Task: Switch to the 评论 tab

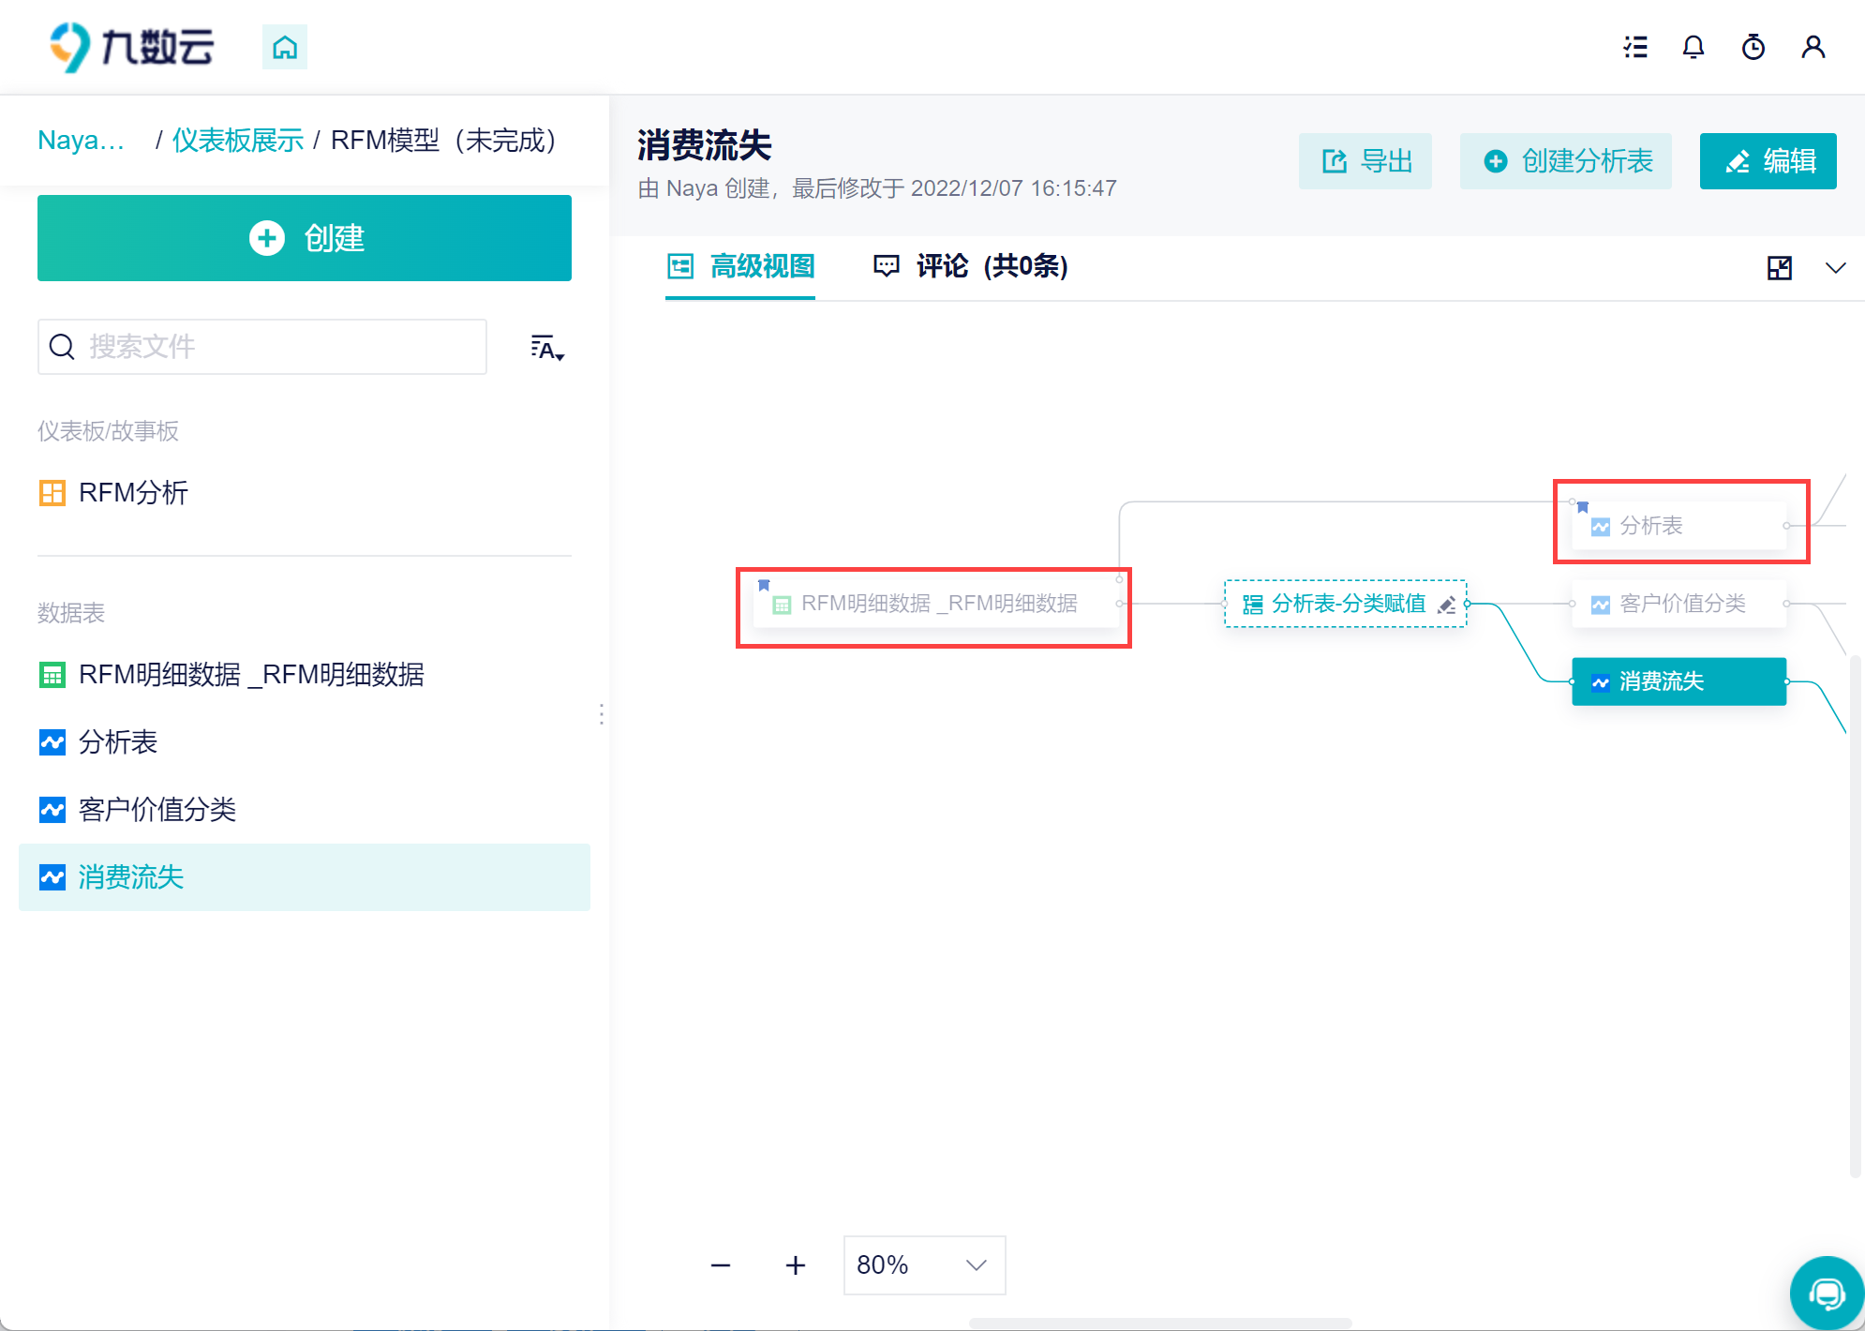Action: (x=970, y=266)
